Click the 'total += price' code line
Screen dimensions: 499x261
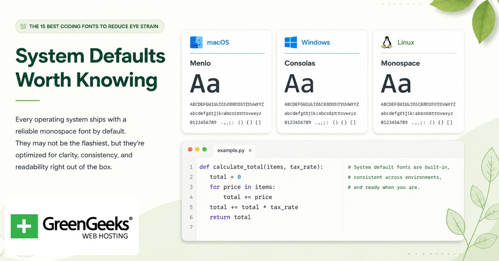(248, 197)
